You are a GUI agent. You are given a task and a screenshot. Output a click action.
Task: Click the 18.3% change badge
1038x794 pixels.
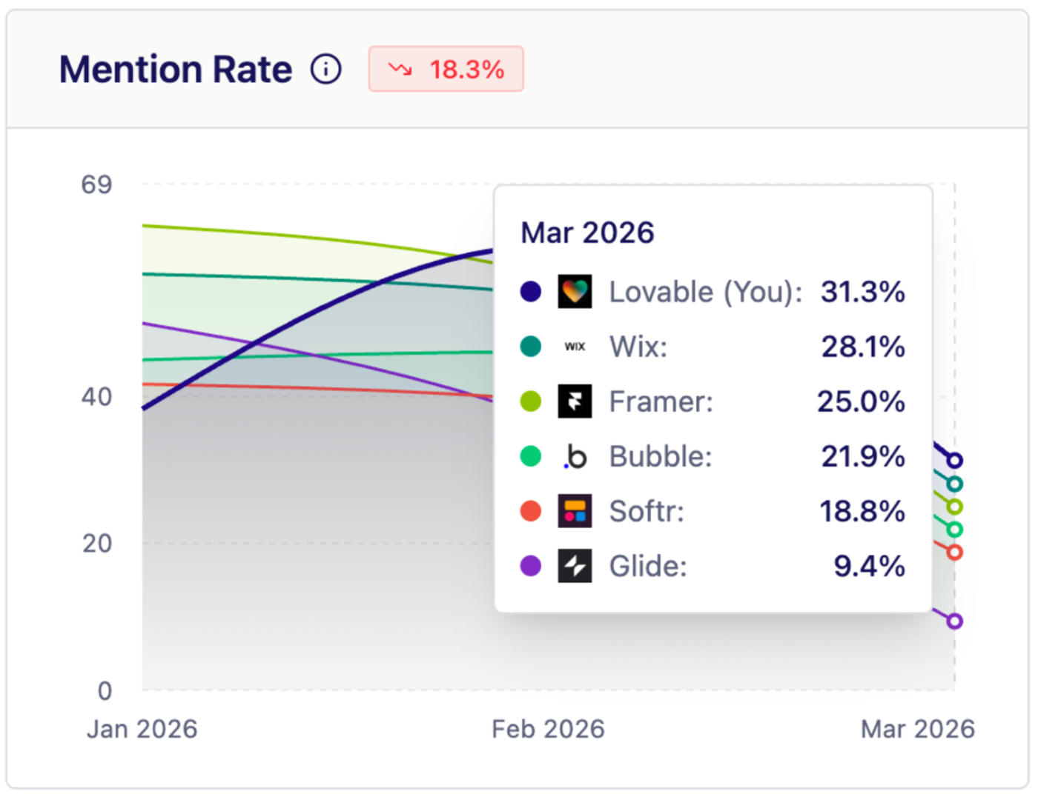click(446, 68)
